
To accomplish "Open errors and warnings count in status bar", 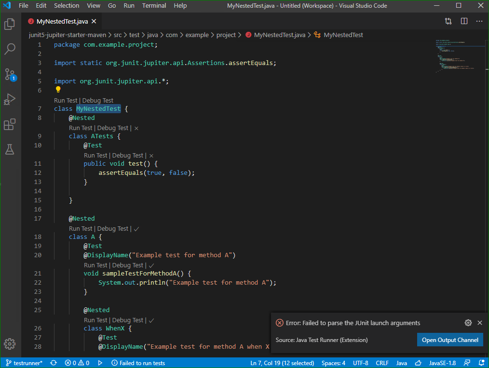I will [x=77, y=363].
